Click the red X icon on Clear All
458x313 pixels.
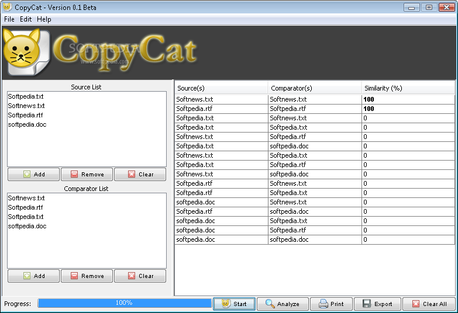click(x=416, y=304)
